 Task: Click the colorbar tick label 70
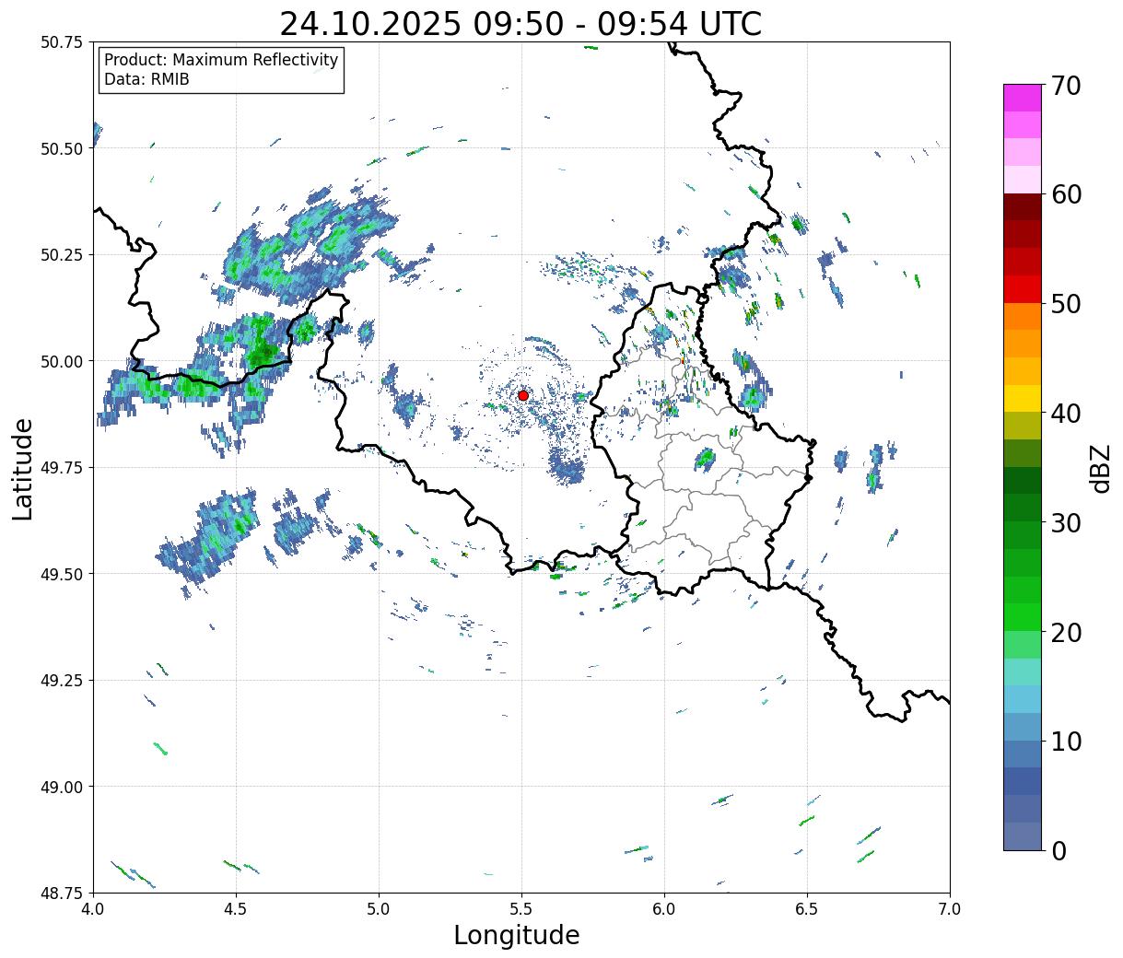(x=1066, y=86)
